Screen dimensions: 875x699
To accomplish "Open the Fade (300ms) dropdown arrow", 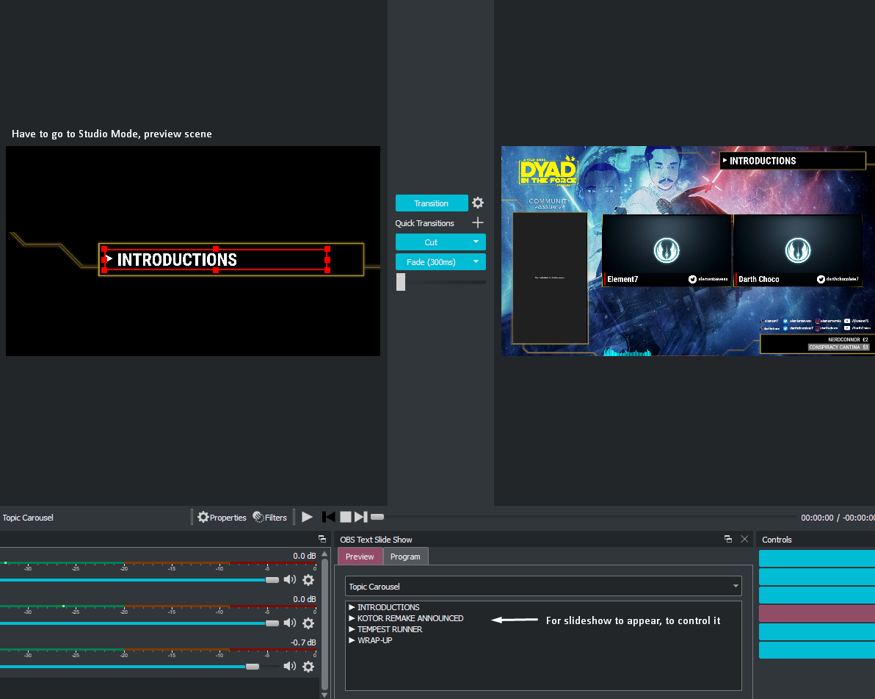I will 476,262.
